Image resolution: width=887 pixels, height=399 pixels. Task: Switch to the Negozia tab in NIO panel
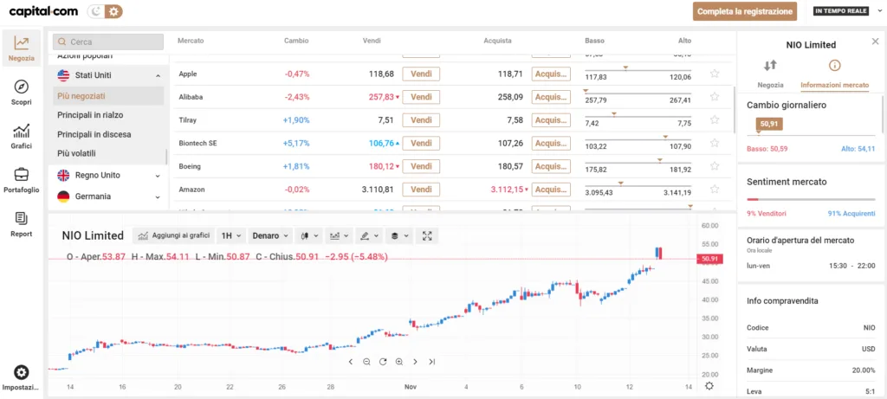pyautogui.click(x=770, y=74)
